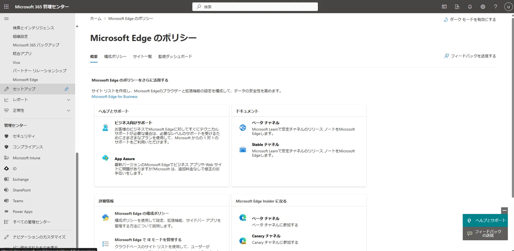The image size is (514, 251).
Task: Click the コンプライアンス shield icon
Action: click(x=6, y=147)
